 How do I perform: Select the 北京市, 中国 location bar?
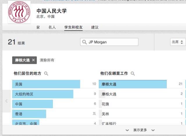click(x=54, y=122)
